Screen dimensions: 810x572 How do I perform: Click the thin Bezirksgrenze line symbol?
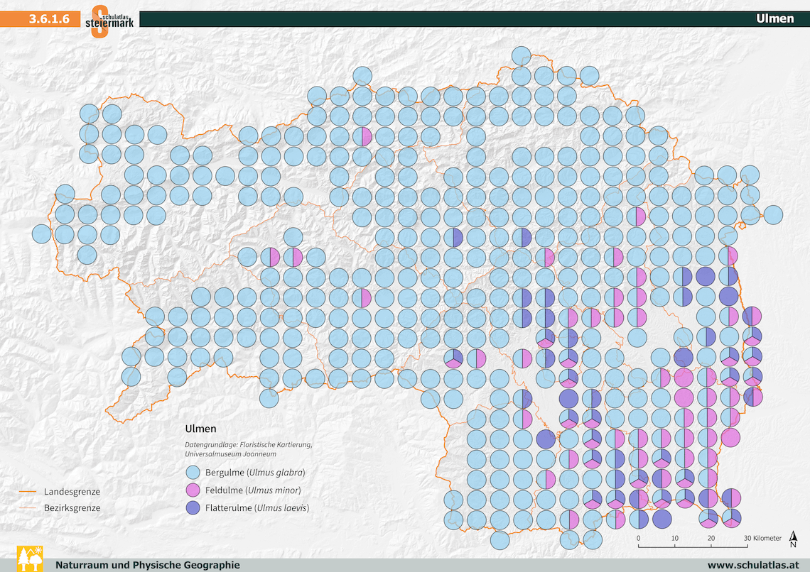click(28, 508)
